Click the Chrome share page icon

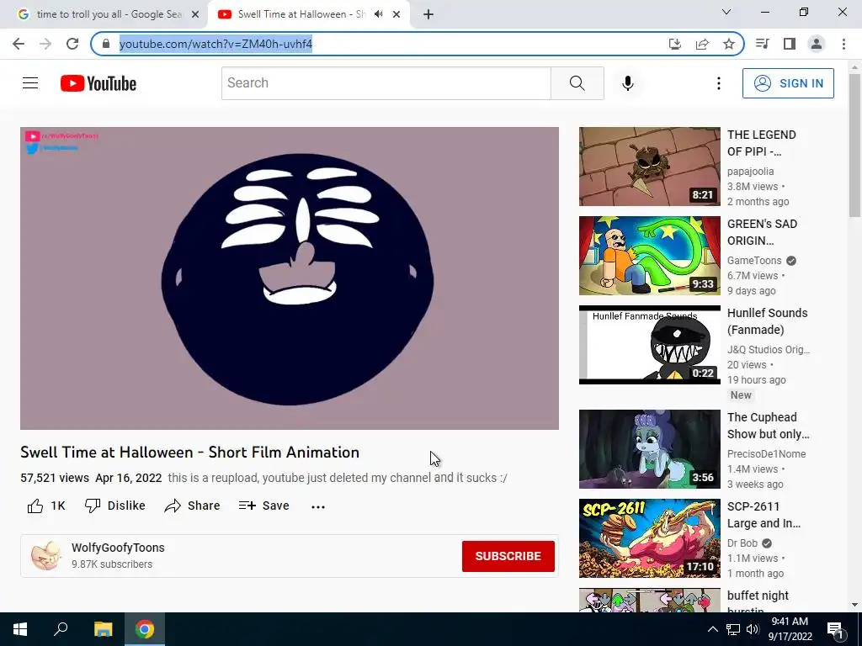pos(702,44)
